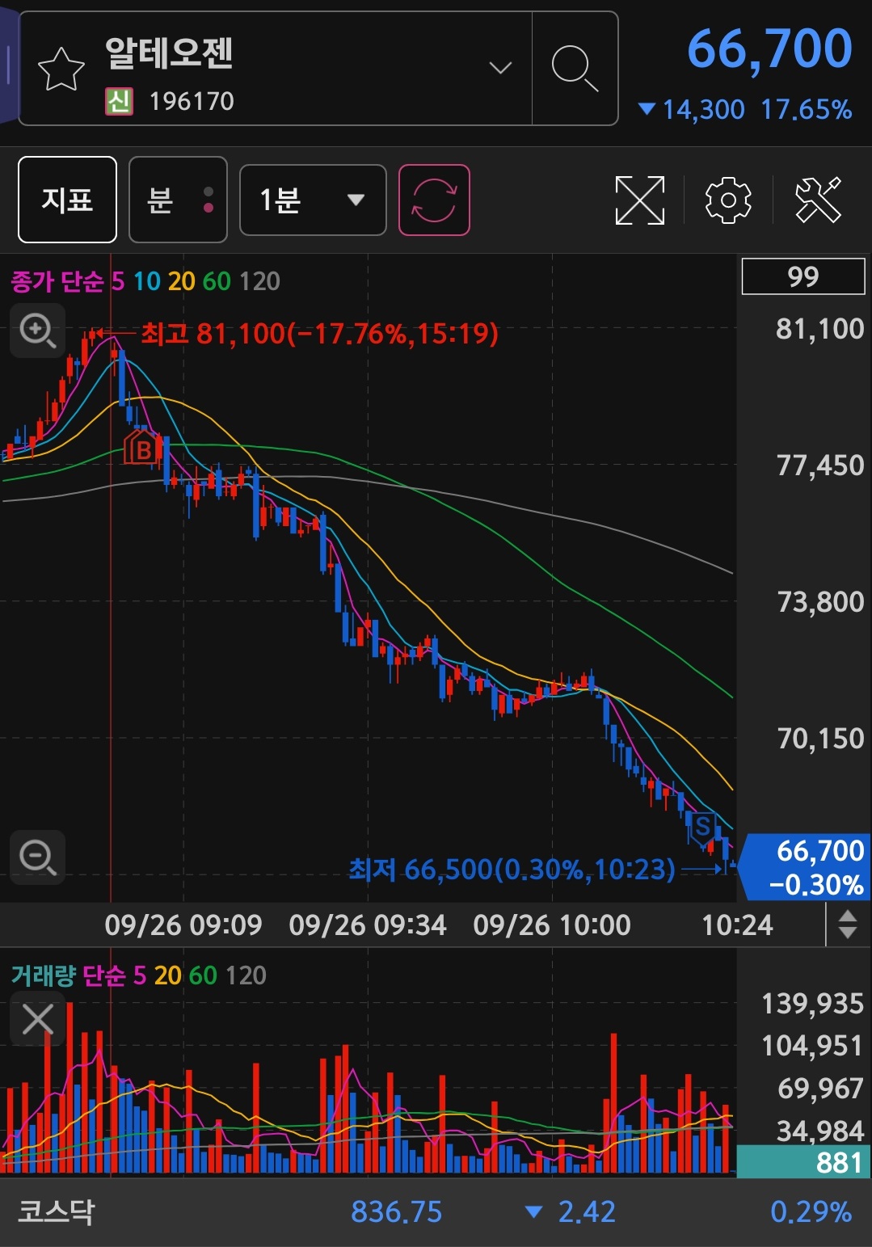Tap the B buy marker on chart
This screenshot has height=1247, width=872.
pos(143,449)
